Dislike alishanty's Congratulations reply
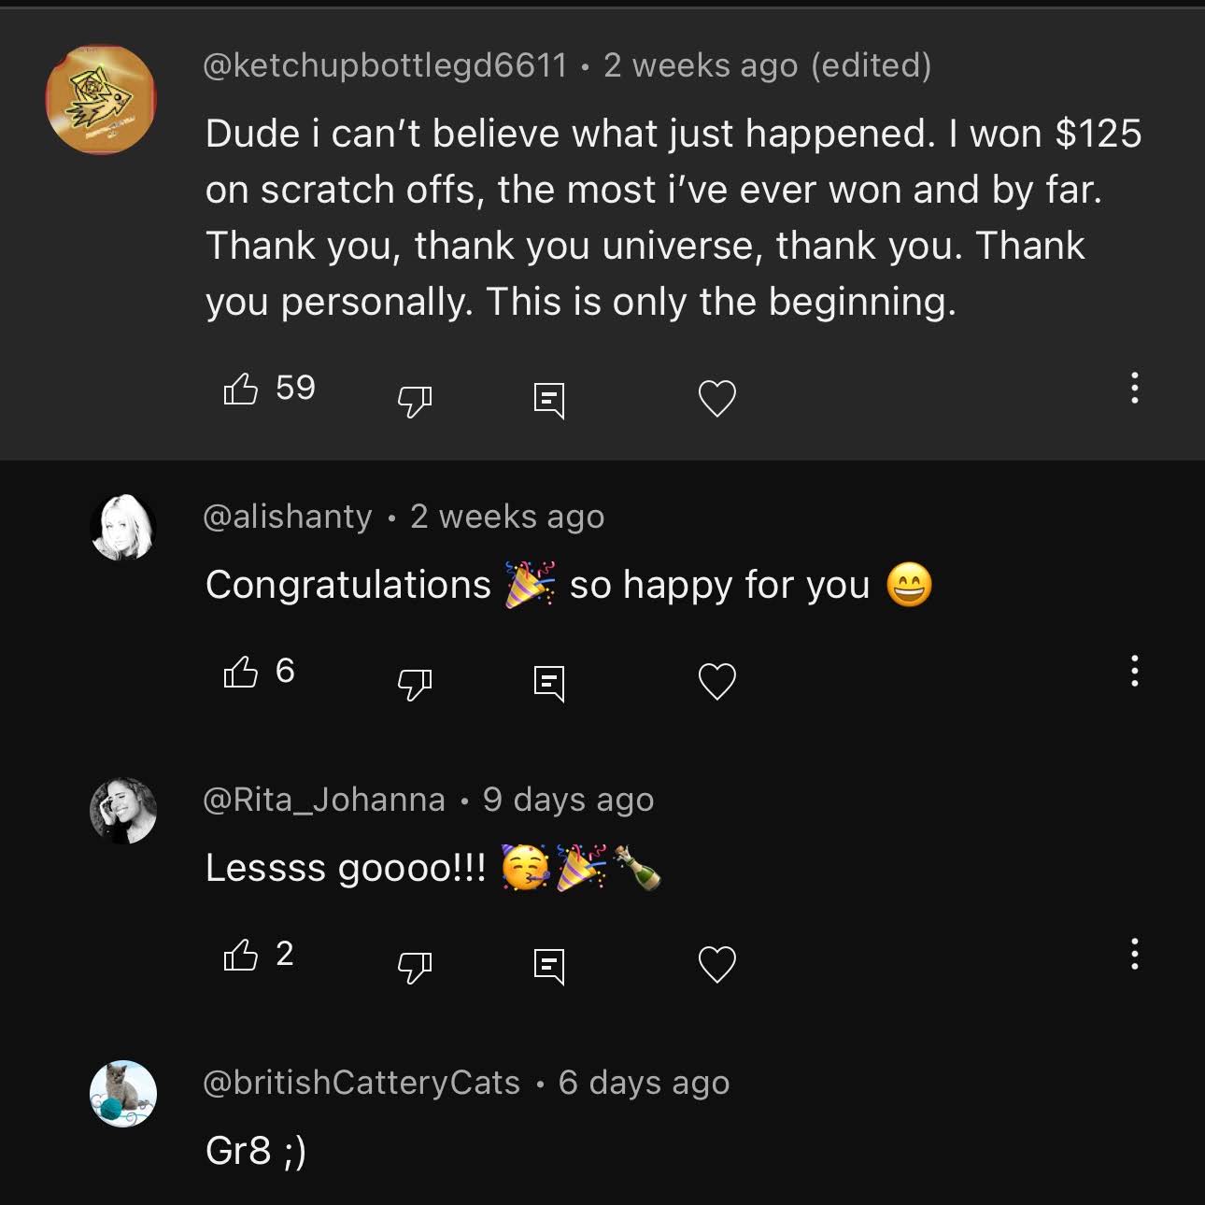1205x1205 pixels. (414, 684)
